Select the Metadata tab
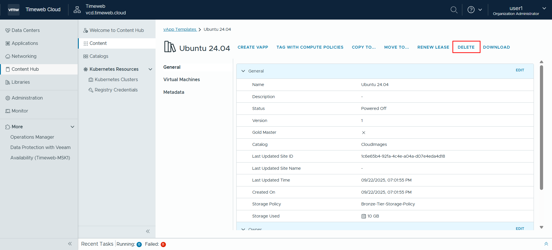 (174, 92)
